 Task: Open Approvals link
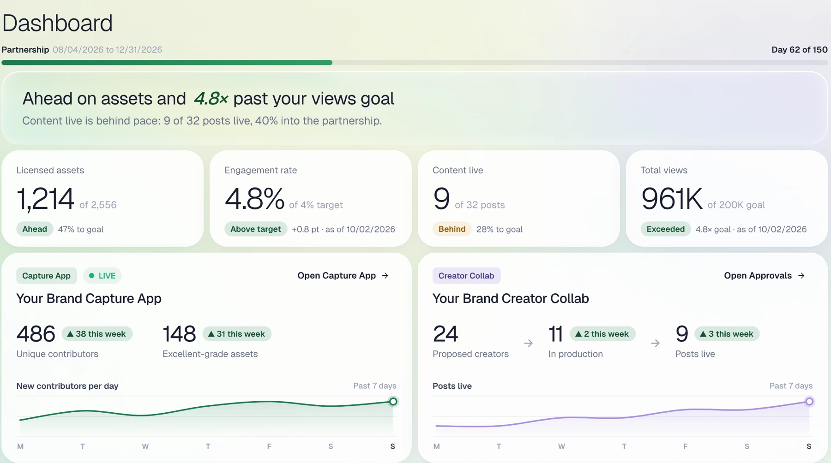[x=765, y=275]
